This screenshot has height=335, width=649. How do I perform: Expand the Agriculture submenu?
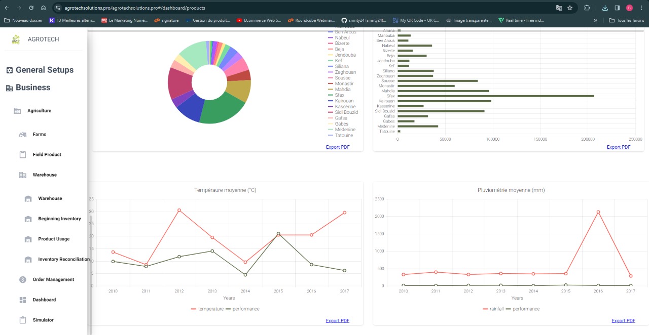pos(39,111)
